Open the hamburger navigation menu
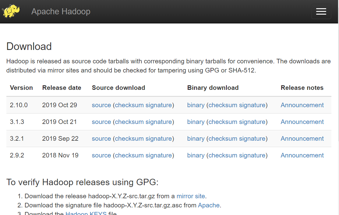339x215 pixels. tap(321, 12)
